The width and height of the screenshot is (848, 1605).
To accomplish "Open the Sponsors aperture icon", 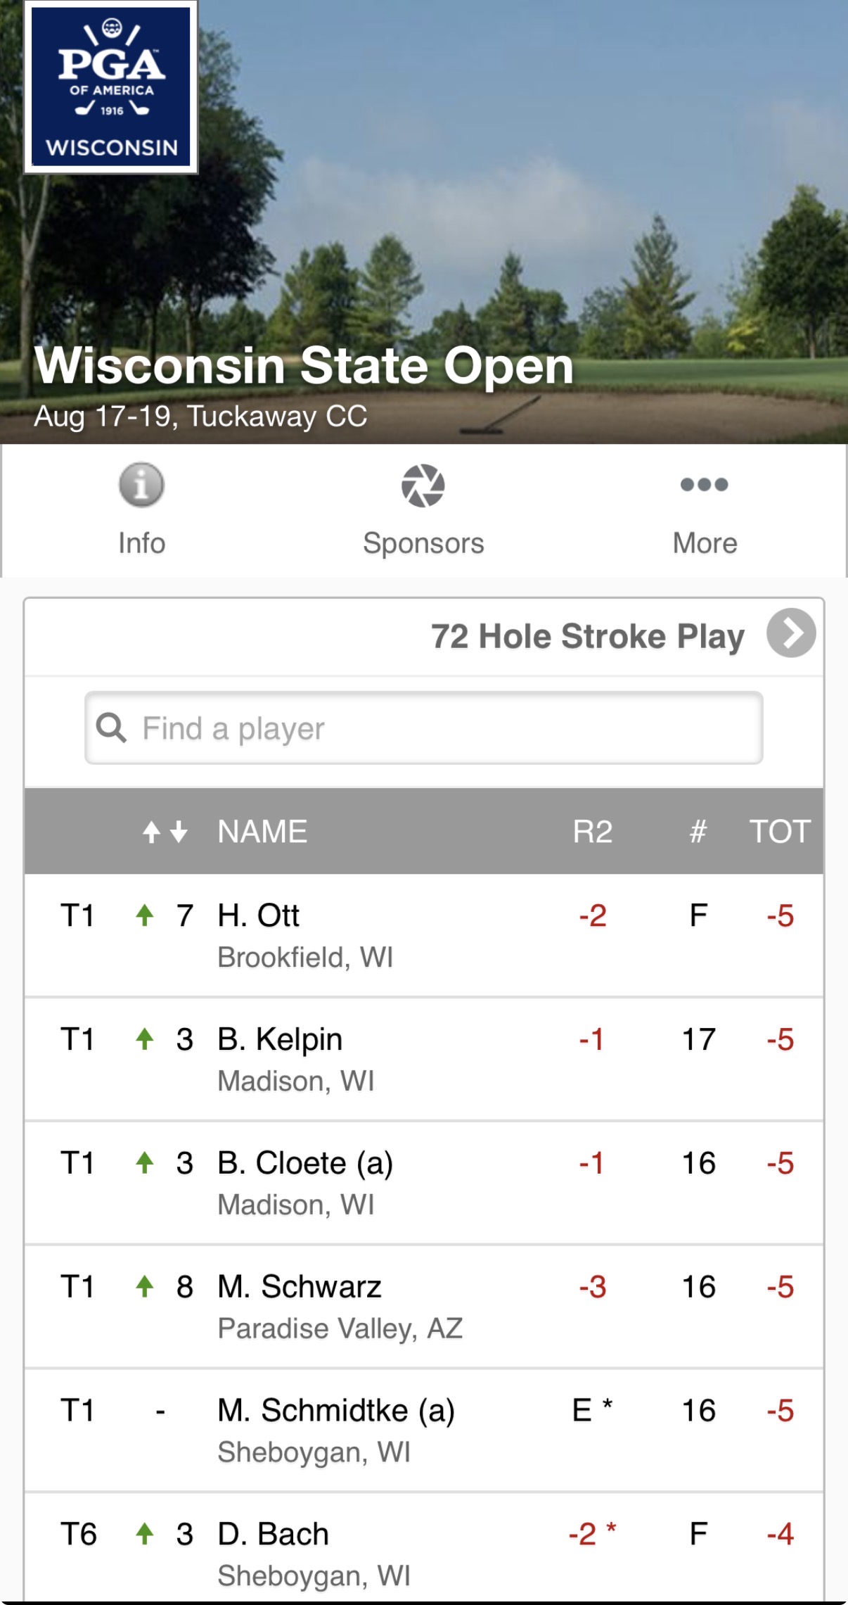I will click(423, 485).
